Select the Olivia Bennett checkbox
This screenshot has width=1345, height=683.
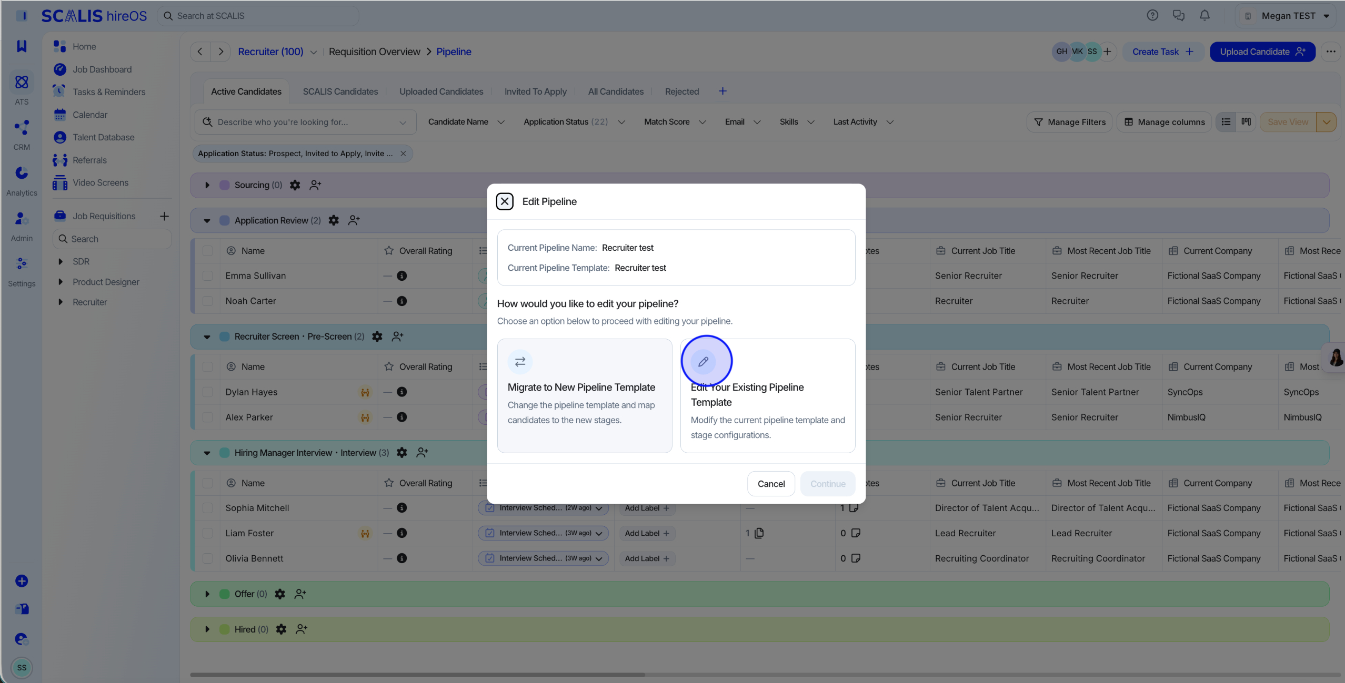(x=208, y=558)
